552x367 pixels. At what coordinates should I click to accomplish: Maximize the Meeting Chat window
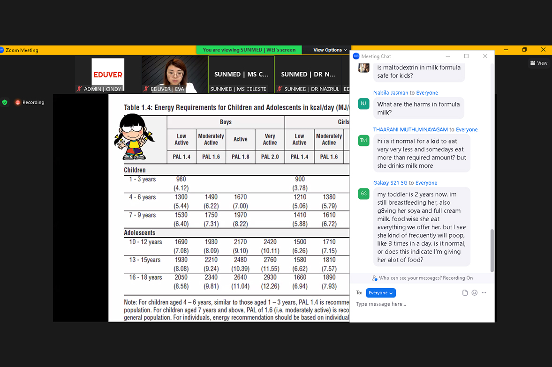pyautogui.click(x=467, y=56)
